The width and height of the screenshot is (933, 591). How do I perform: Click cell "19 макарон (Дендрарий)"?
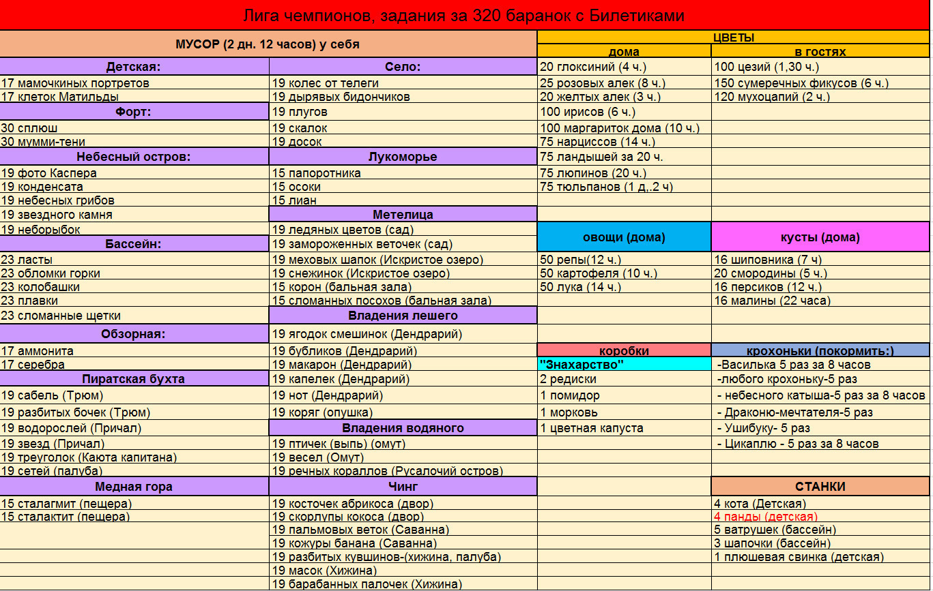tap(403, 365)
